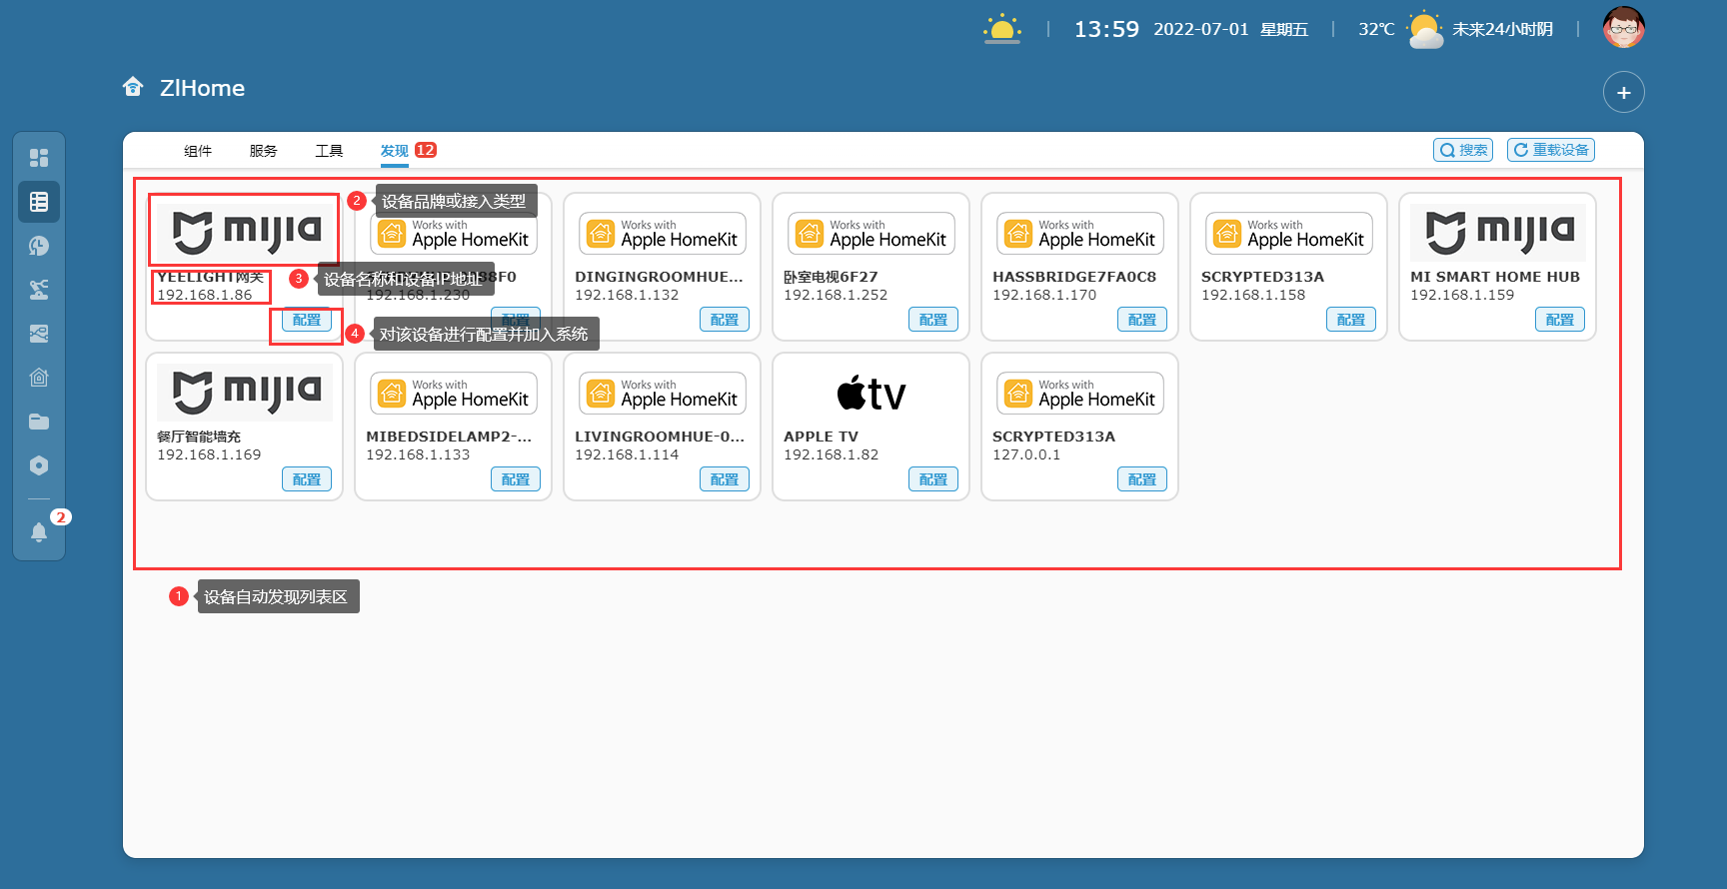Click 配置 for DINGINGROOMHUE device

(725, 320)
